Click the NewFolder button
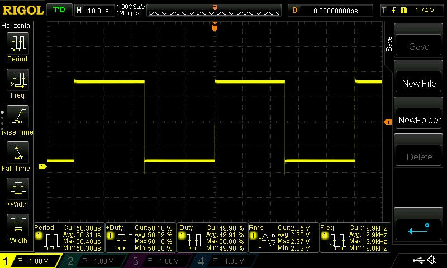 pyautogui.click(x=419, y=120)
